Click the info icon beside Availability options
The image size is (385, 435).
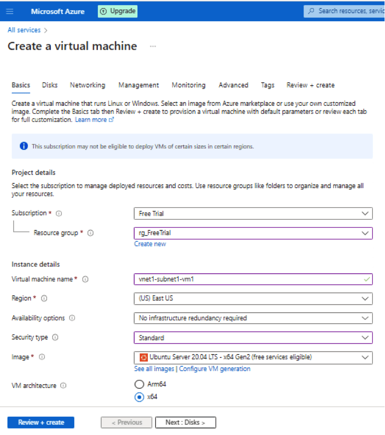point(72,318)
